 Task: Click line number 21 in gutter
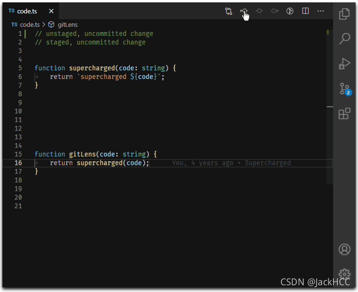(18, 206)
